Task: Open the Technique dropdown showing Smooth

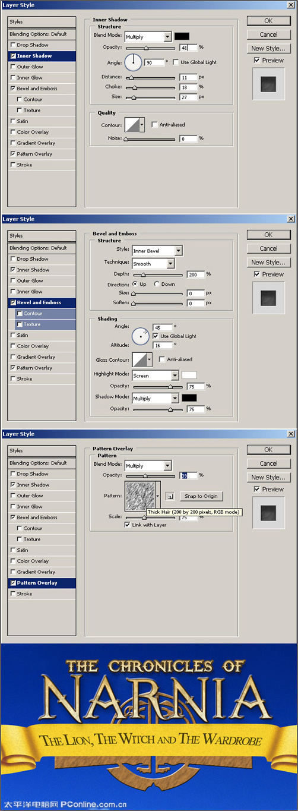Action: (x=153, y=263)
